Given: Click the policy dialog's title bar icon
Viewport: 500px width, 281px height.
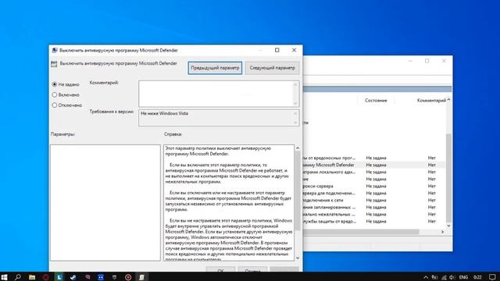Looking at the screenshot, I should [55, 50].
